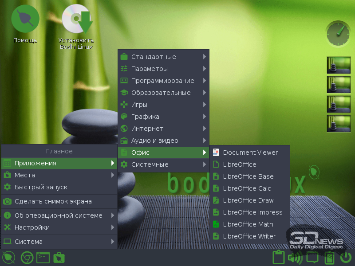This screenshot has height=266, width=355.
Task: Click the graduation cap icon next to Образовательные
Action: 124,93
